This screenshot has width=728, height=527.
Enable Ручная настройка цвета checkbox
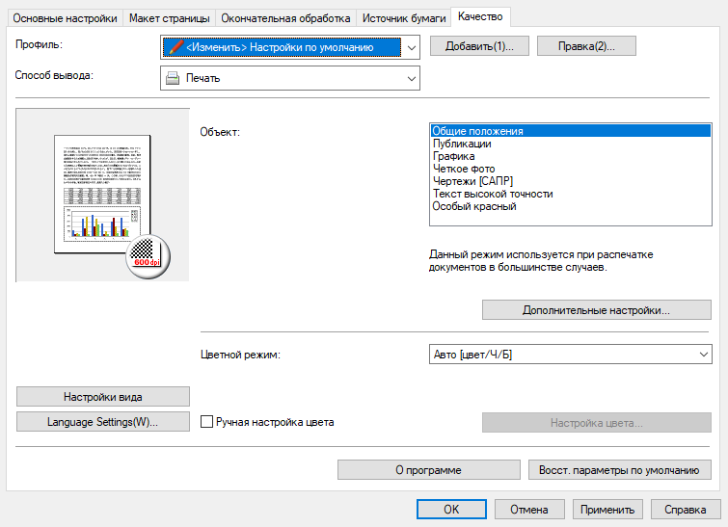[x=206, y=422]
